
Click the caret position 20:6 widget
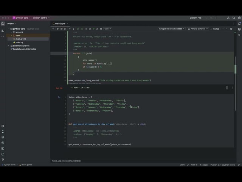click(182, 165)
